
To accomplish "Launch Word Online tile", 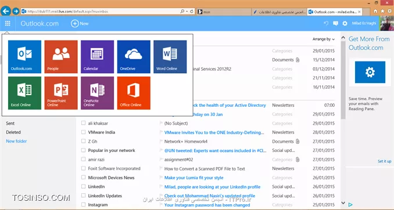I will [170, 57].
